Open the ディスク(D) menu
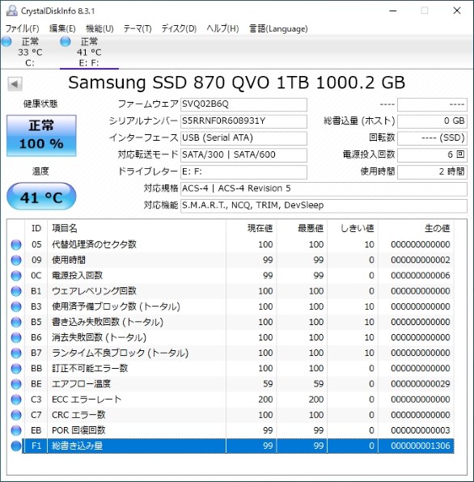 coord(179,28)
